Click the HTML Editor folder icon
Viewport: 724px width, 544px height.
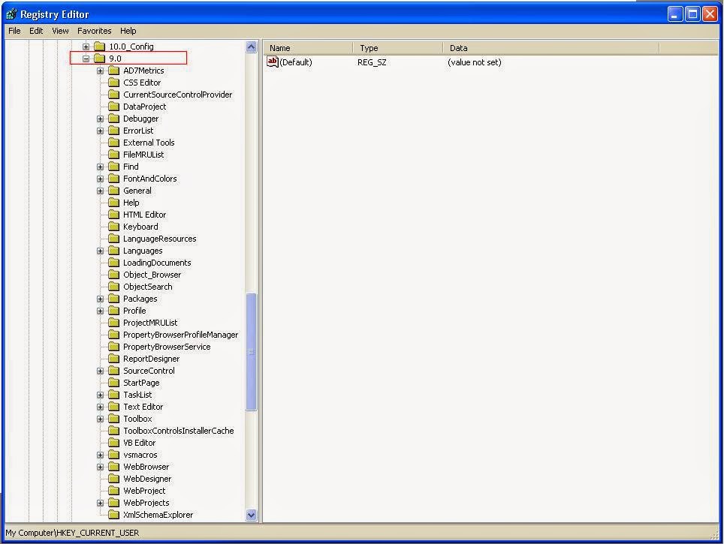(x=113, y=214)
